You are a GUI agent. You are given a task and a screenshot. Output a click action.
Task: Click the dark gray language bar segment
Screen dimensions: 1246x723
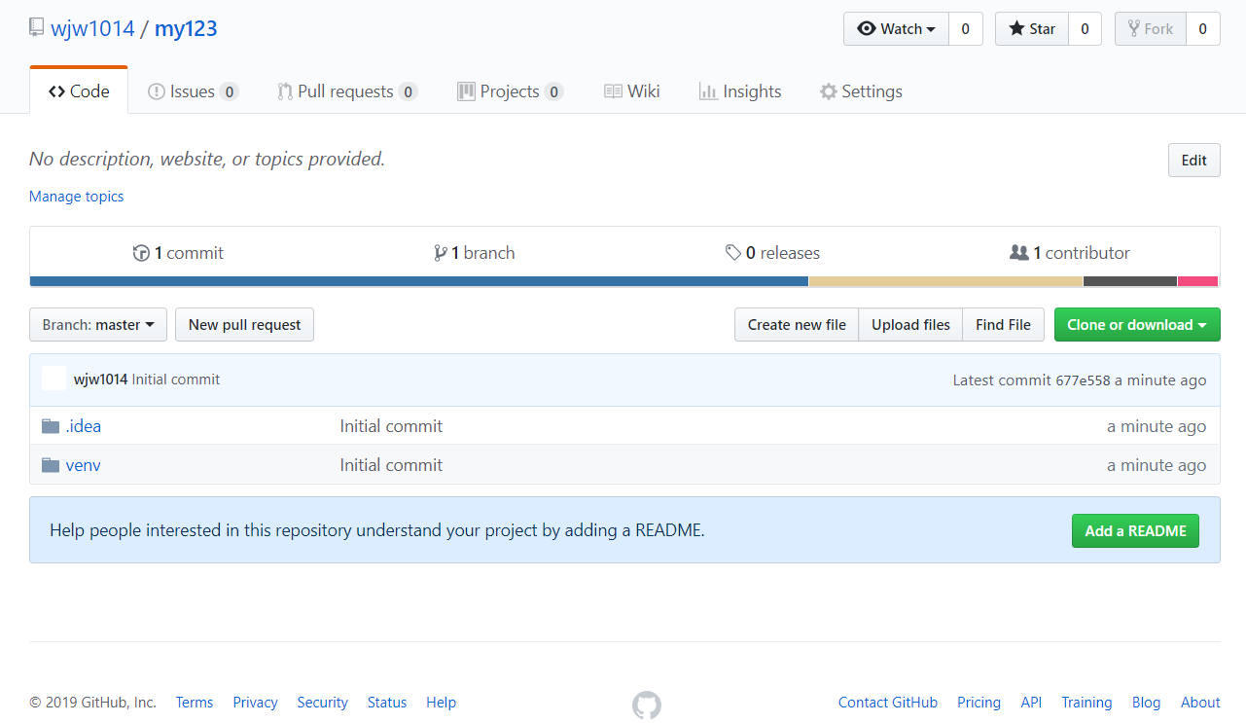1130,281
